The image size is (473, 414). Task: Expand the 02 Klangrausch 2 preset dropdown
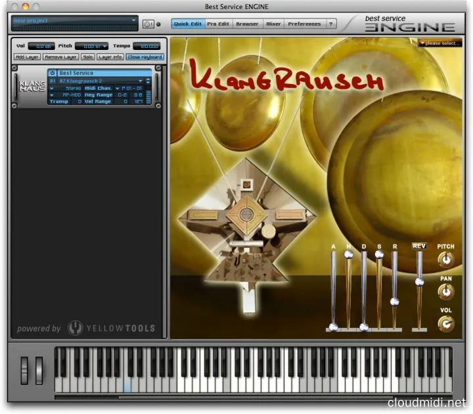[140, 80]
